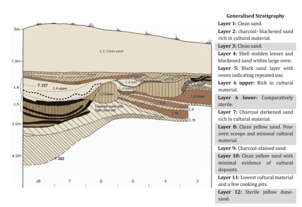The image size is (302, 207).
Task: Select the 'Layer 3: Clean sand.' entry
Action: tap(255, 46)
